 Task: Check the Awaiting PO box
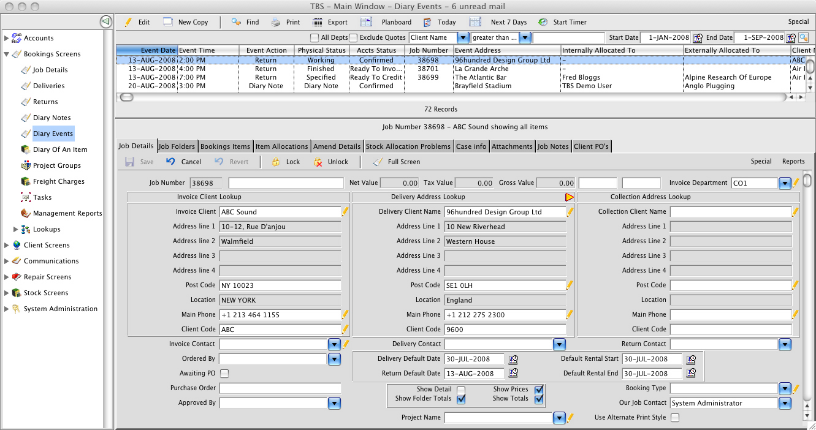coord(224,374)
